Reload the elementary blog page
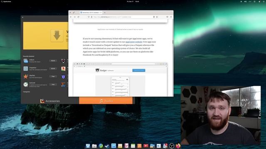Image resolution: width=266 pixels, height=149 pixels. tap(79, 17)
